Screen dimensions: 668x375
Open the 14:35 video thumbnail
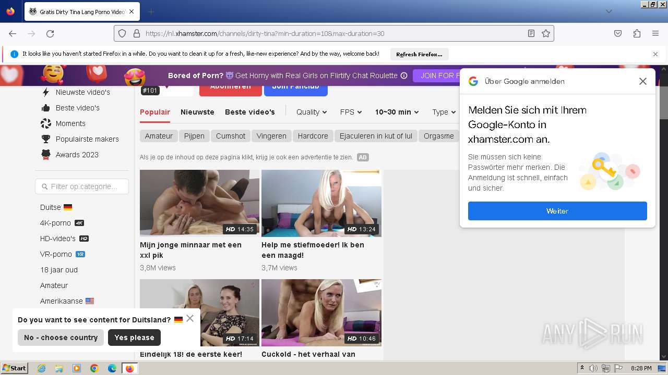click(199, 203)
